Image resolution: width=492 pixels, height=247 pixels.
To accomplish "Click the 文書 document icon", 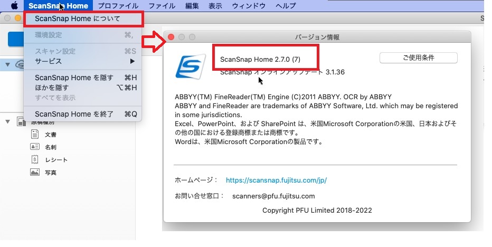I will click(x=34, y=134).
